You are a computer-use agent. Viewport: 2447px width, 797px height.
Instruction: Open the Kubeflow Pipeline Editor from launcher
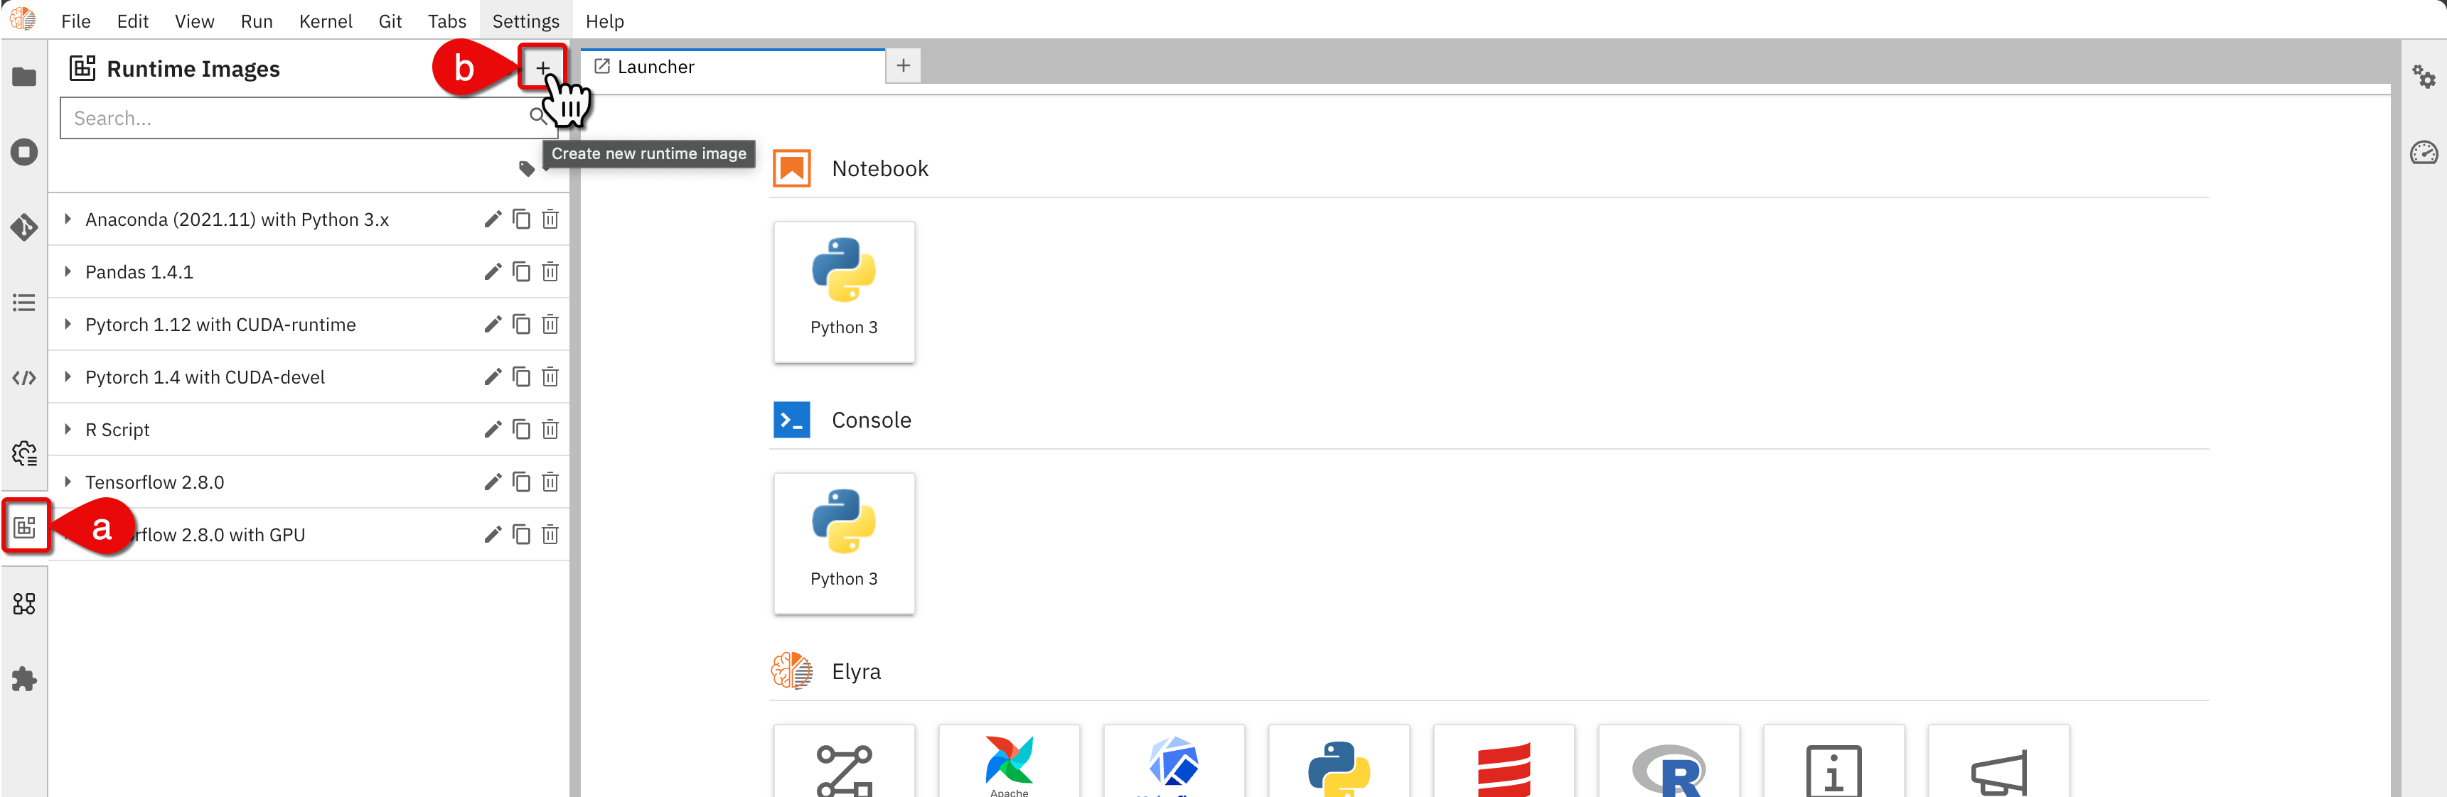coord(1174,764)
